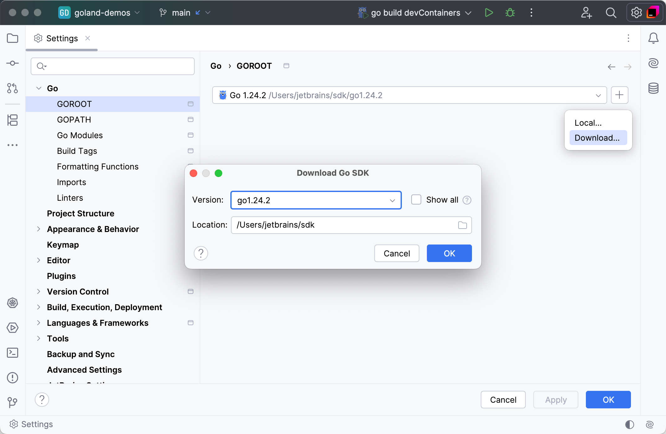Select GOPATH in the settings tree
This screenshot has width=666, height=434.
(x=74, y=119)
